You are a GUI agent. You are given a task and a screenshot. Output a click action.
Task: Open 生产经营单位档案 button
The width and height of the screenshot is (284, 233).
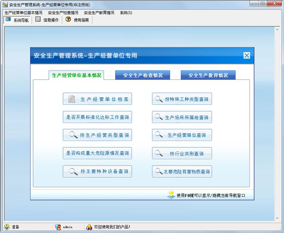(98, 99)
